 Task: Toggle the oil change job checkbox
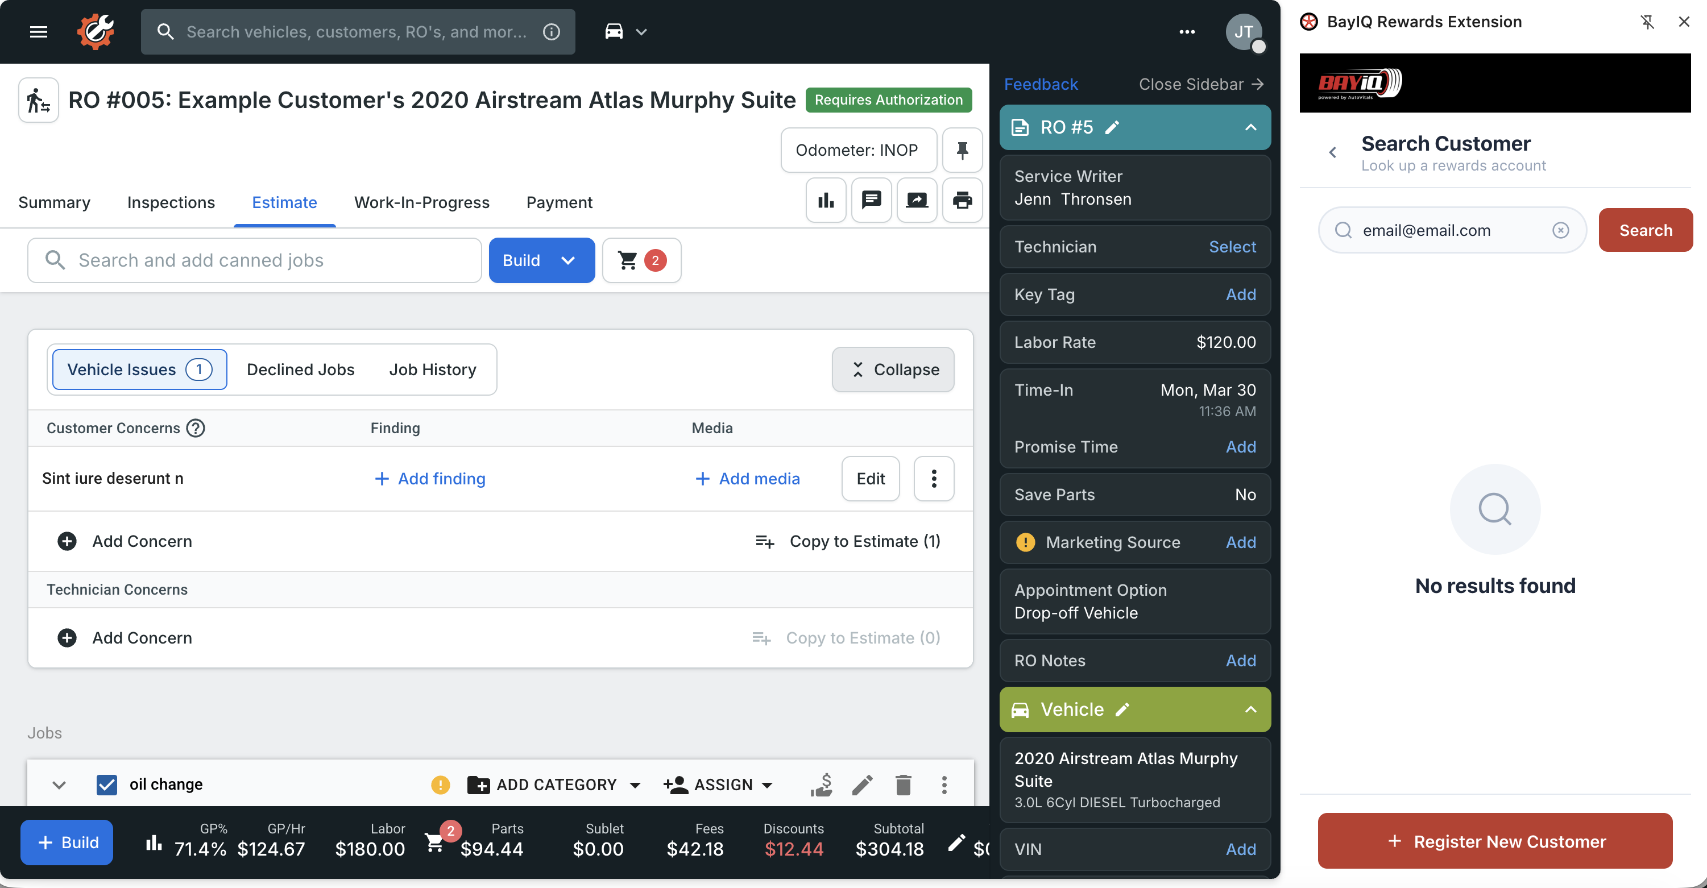coord(107,785)
